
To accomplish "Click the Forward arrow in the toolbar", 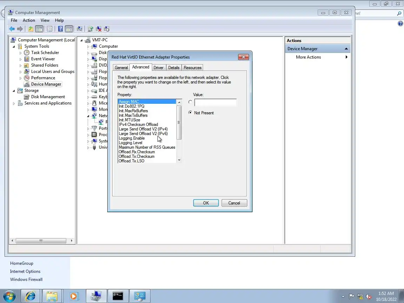I will 20,29.
